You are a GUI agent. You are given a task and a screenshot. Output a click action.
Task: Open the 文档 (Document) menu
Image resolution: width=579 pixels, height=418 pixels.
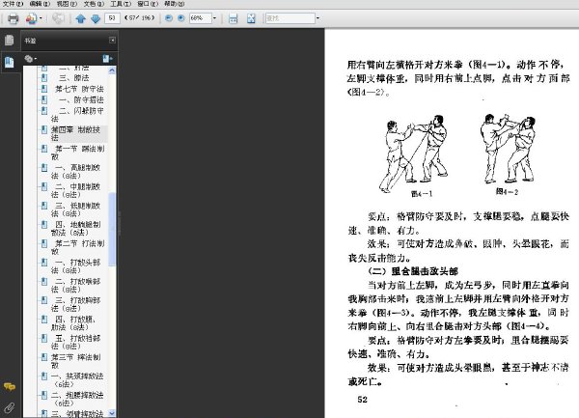pos(94,4)
